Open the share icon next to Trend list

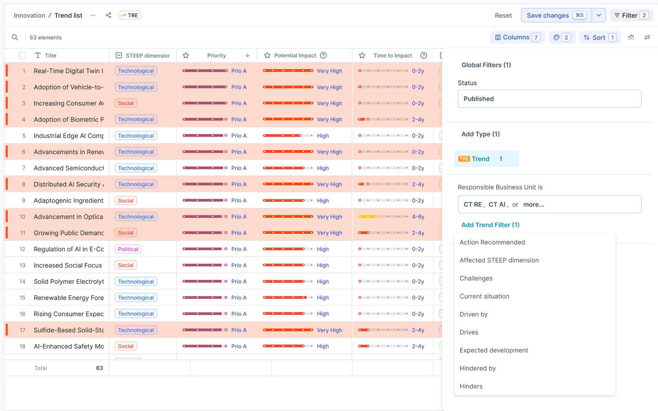108,16
